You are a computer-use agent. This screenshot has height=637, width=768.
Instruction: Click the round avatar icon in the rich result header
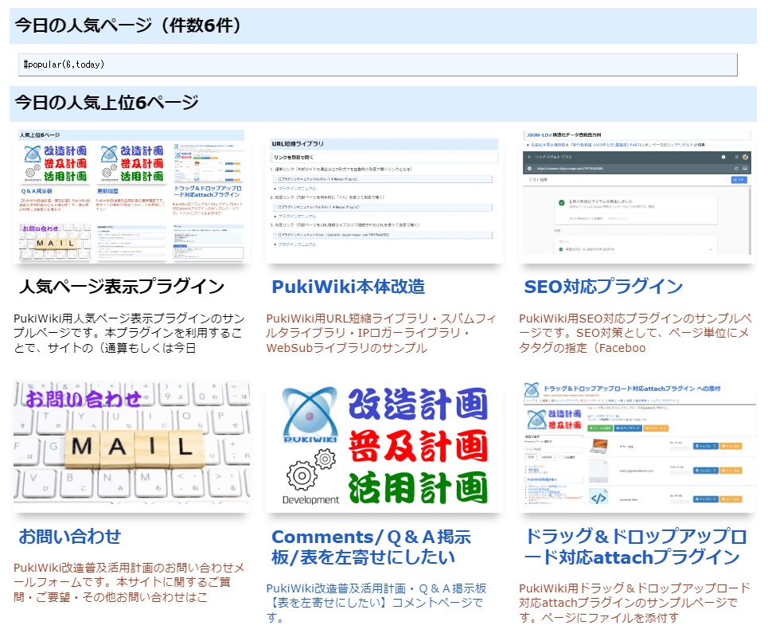[x=746, y=158]
